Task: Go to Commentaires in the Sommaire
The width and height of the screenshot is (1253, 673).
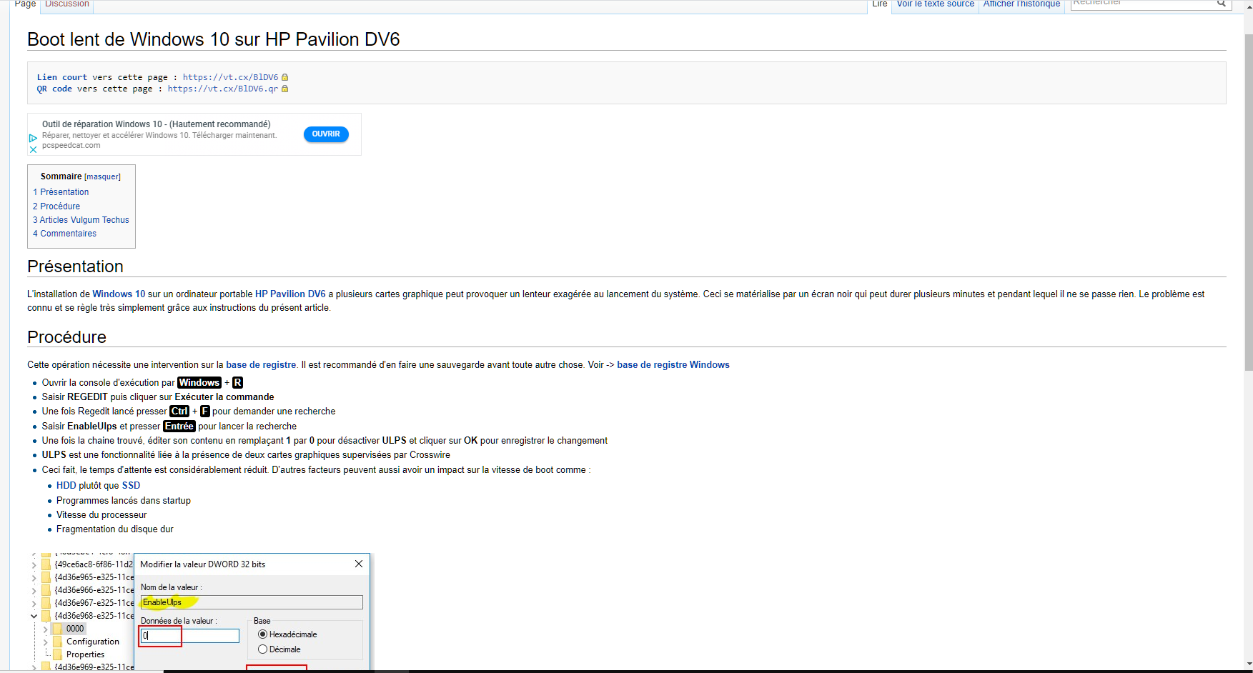Action: click(64, 234)
